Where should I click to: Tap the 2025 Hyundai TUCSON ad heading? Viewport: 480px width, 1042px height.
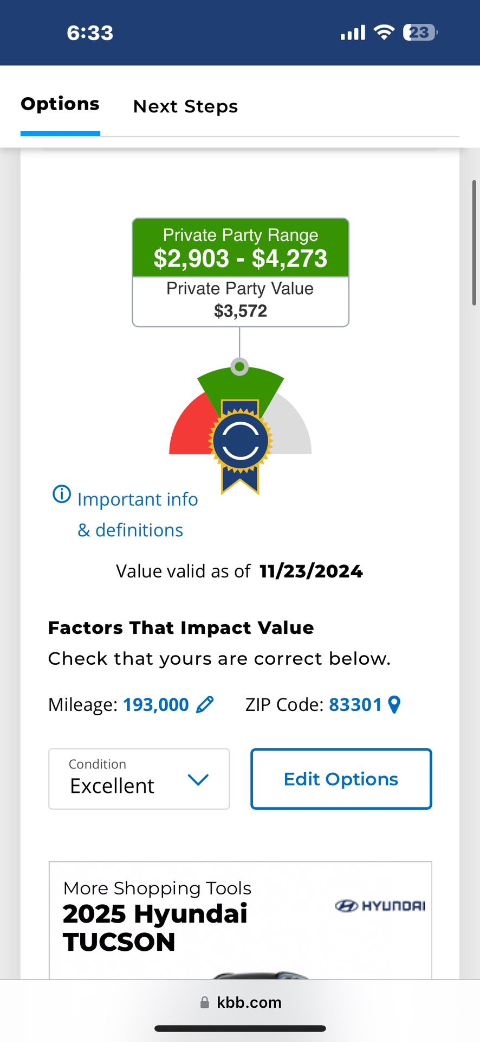(155, 927)
